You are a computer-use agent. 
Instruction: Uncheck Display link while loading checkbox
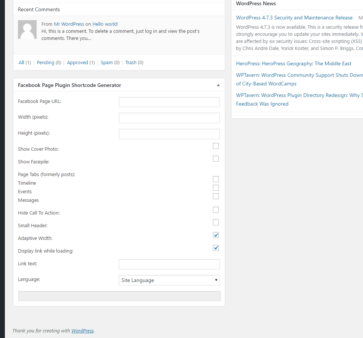coord(216,248)
